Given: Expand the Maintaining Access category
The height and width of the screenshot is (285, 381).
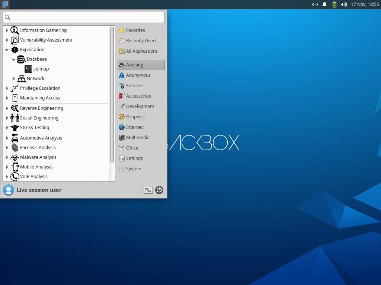Looking at the screenshot, I should (7, 98).
